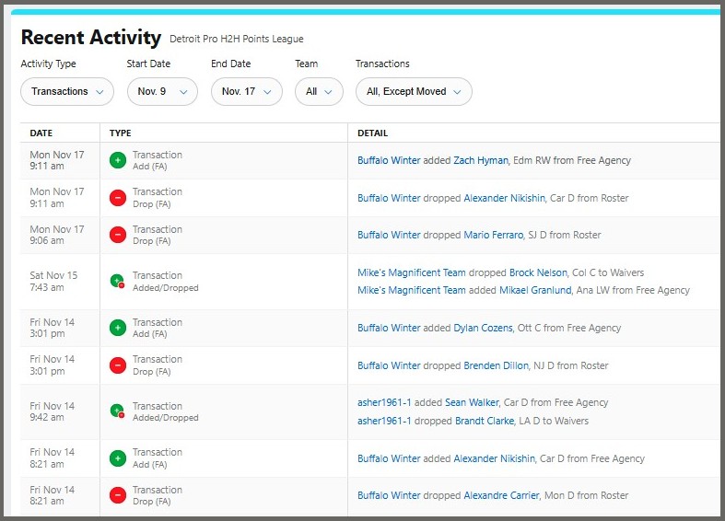Viewport: 725px width, 521px height.
Task: Click the red drop icon for Alexander Nikishin
Action: click(x=118, y=198)
